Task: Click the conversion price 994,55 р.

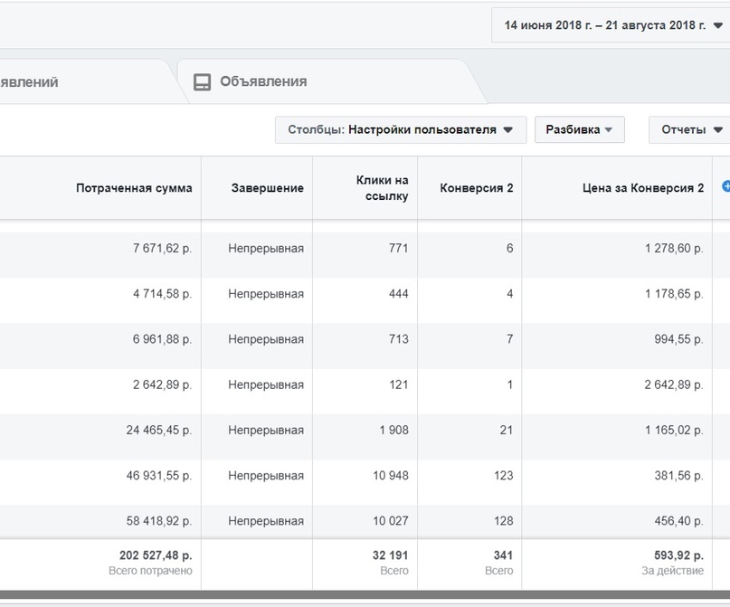Action: pyautogui.click(x=678, y=339)
